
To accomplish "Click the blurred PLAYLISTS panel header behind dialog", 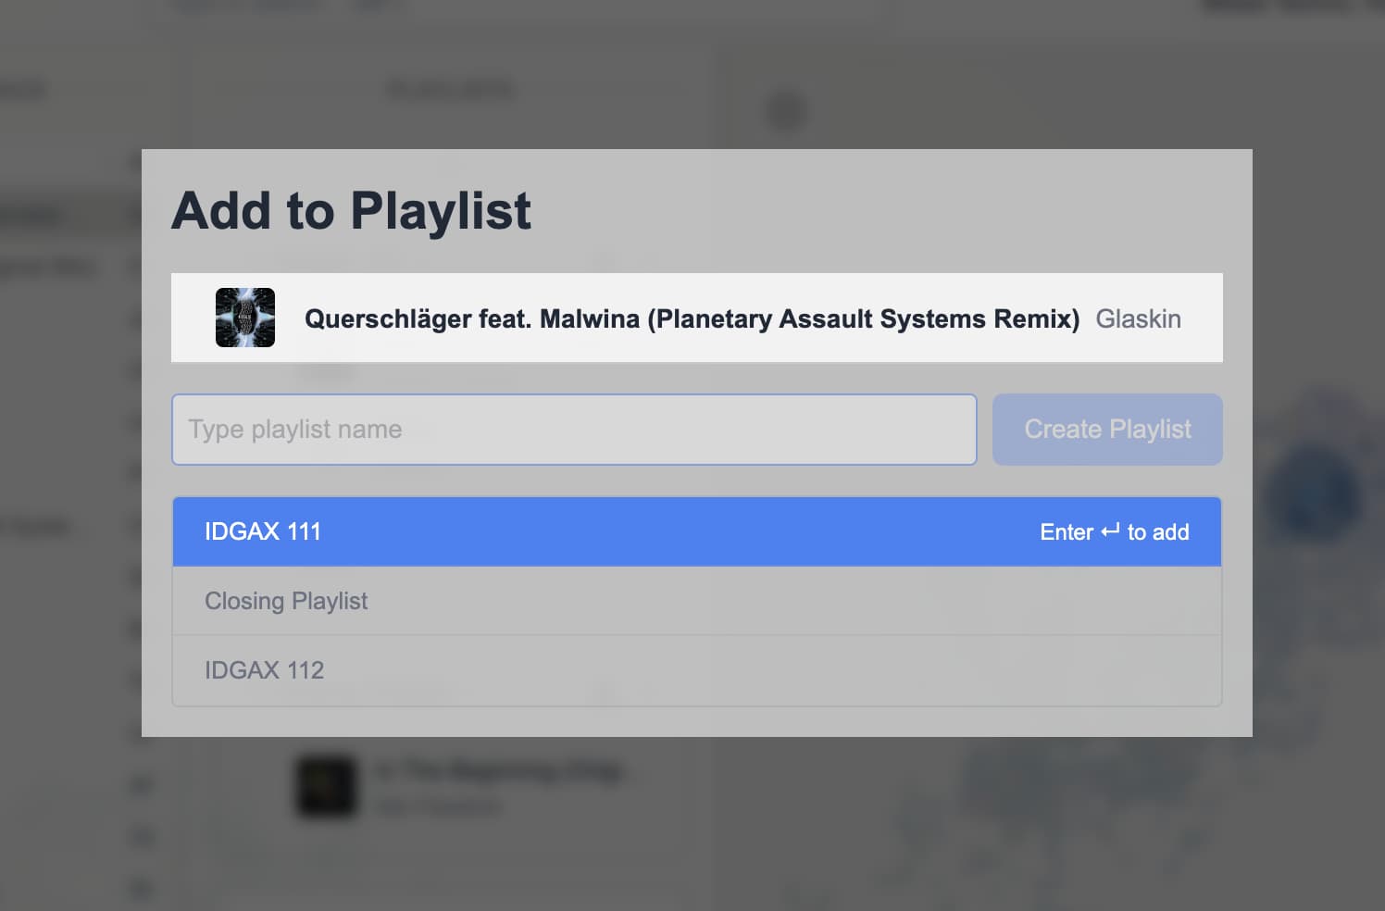I will (x=451, y=89).
